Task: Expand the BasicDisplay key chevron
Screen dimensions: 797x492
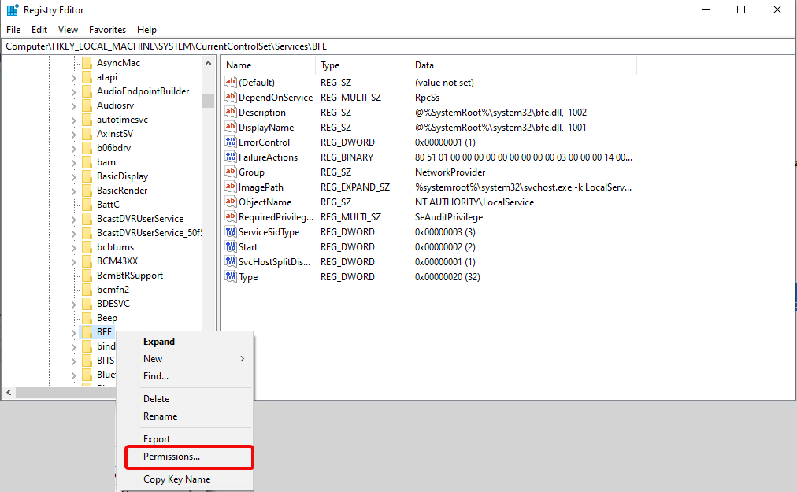Action: pyautogui.click(x=74, y=177)
